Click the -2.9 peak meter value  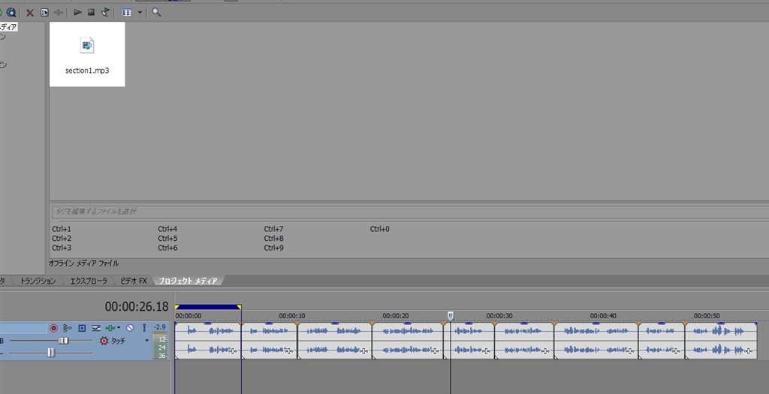click(x=160, y=327)
